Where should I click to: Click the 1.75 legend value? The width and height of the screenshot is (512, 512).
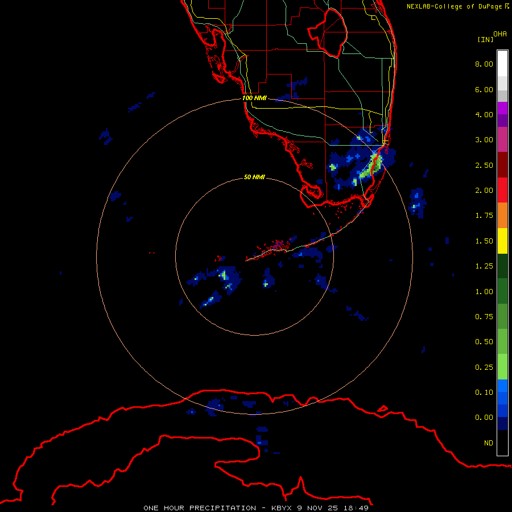[x=484, y=216]
